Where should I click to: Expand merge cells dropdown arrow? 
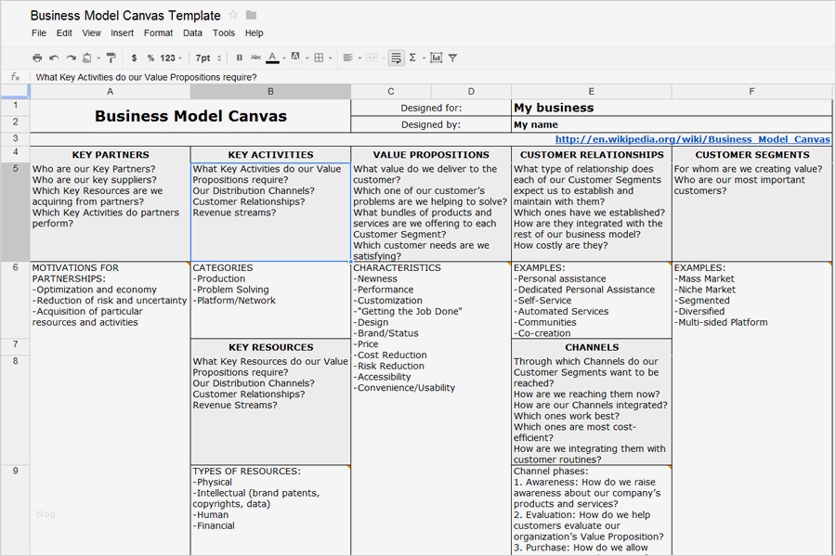tap(384, 58)
